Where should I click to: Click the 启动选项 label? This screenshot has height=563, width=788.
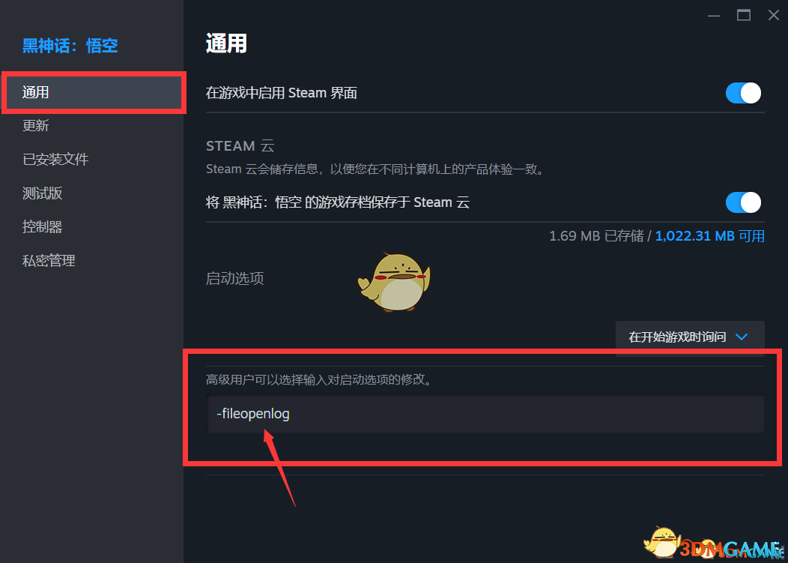234,278
